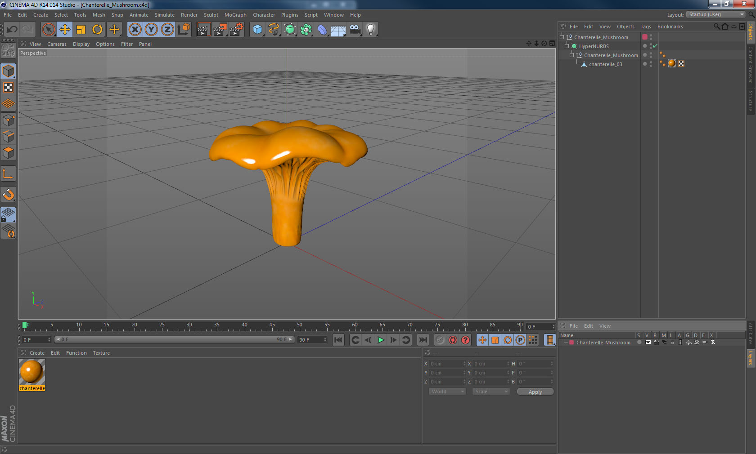The width and height of the screenshot is (756, 454).
Task: Render the active view
Action: click(x=203, y=30)
